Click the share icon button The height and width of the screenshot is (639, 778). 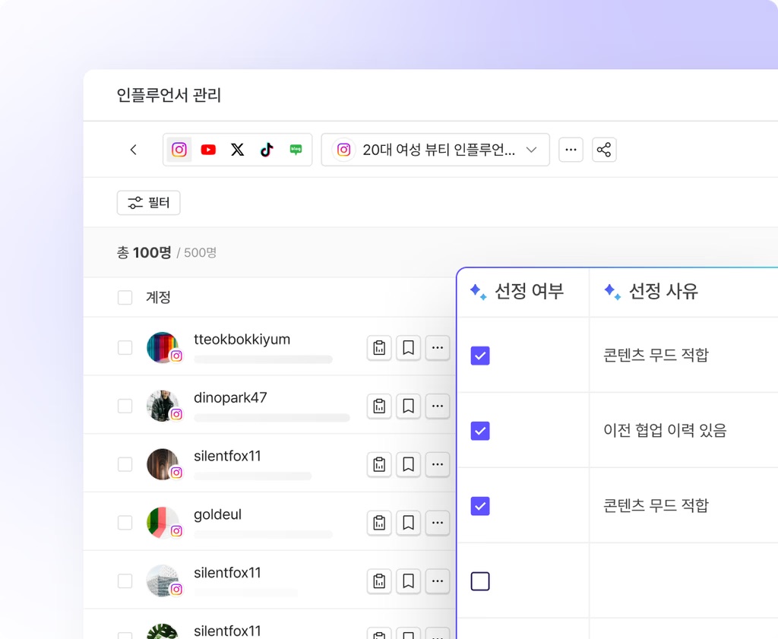coord(604,150)
